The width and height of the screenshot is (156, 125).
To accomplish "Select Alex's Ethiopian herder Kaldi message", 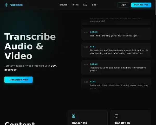I will [x=119, y=52].
